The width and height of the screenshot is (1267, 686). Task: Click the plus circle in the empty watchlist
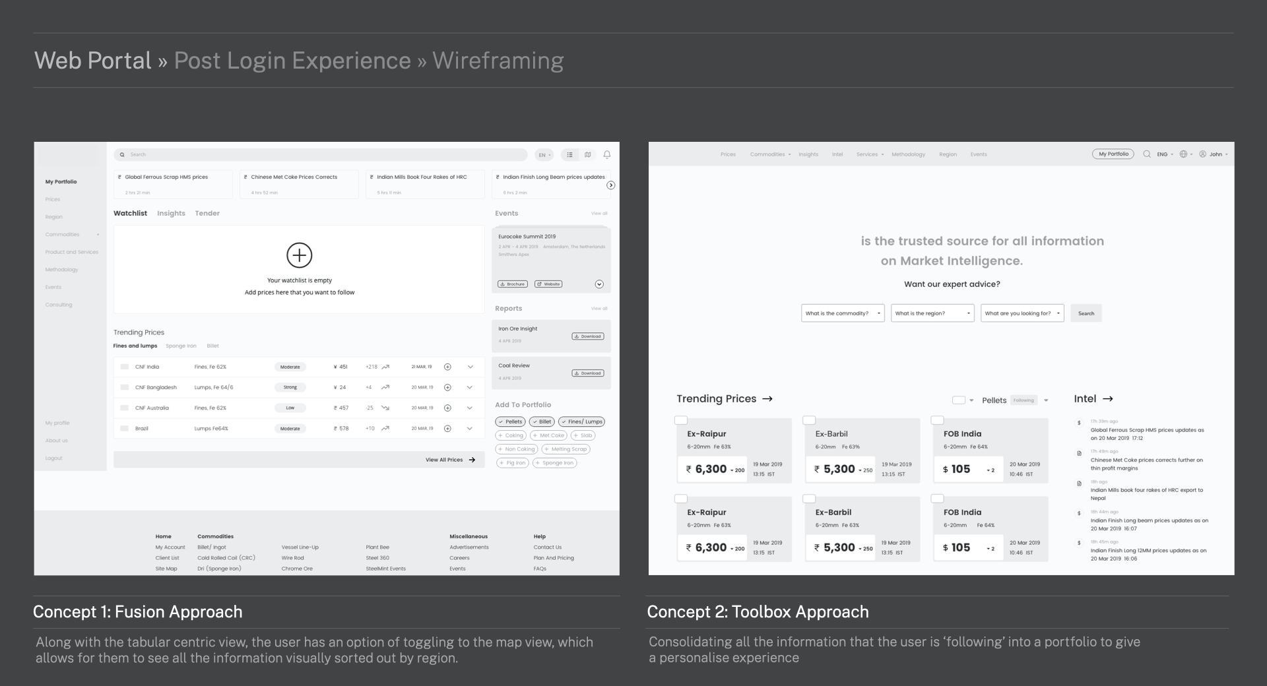[299, 255]
